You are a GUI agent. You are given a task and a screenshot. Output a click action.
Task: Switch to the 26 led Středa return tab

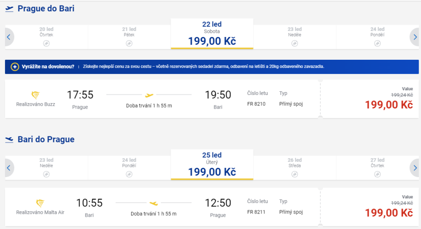click(x=295, y=167)
